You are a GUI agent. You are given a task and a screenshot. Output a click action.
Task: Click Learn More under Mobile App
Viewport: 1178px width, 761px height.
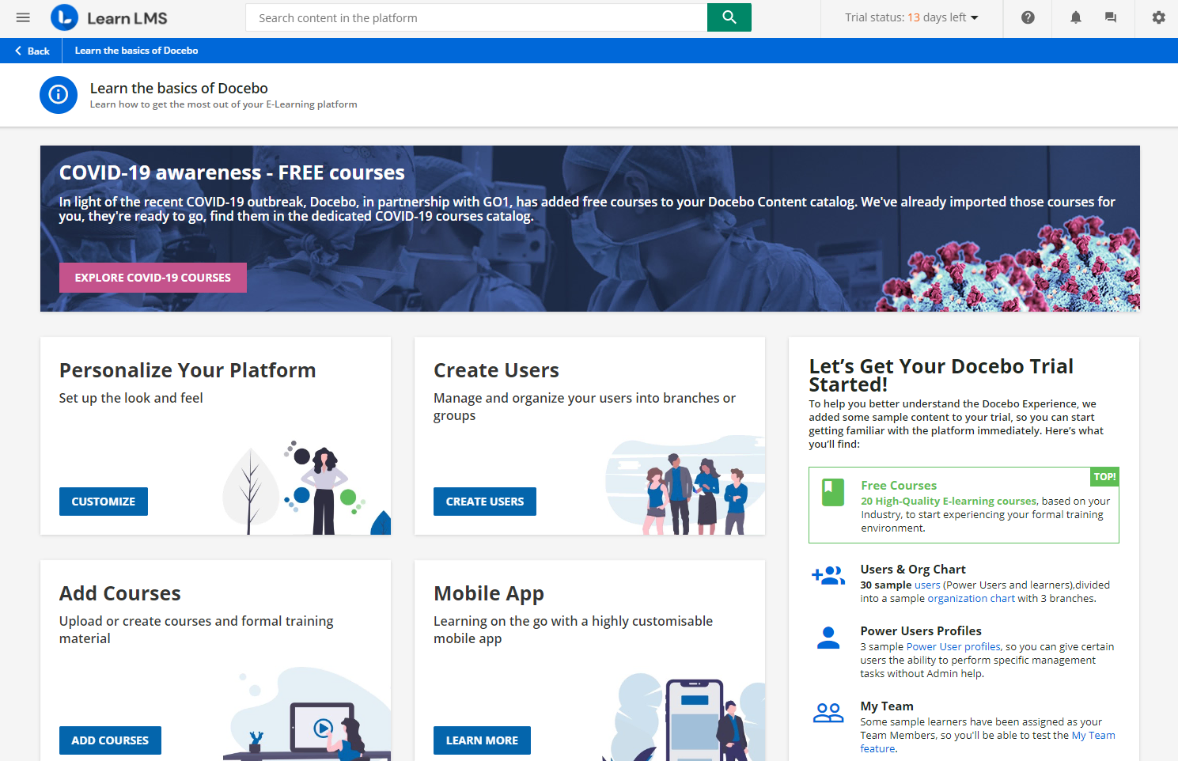coord(482,740)
